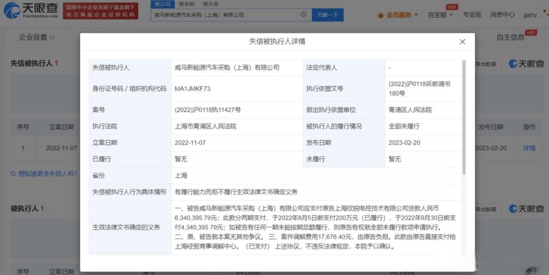Click the company name search input field
Screen dimensions: 549x275
click(226, 15)
